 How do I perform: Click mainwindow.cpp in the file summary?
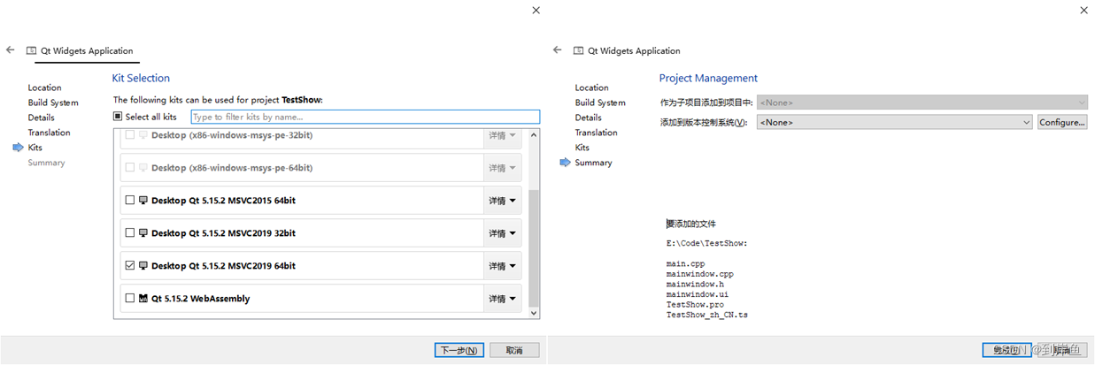(700, 274)
